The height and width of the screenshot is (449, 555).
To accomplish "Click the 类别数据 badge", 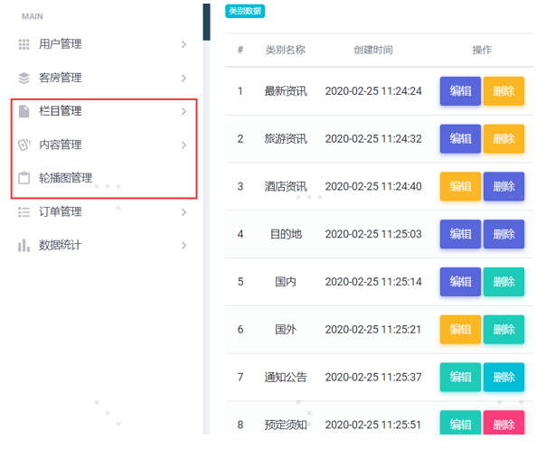I will [x=245, y=11].
